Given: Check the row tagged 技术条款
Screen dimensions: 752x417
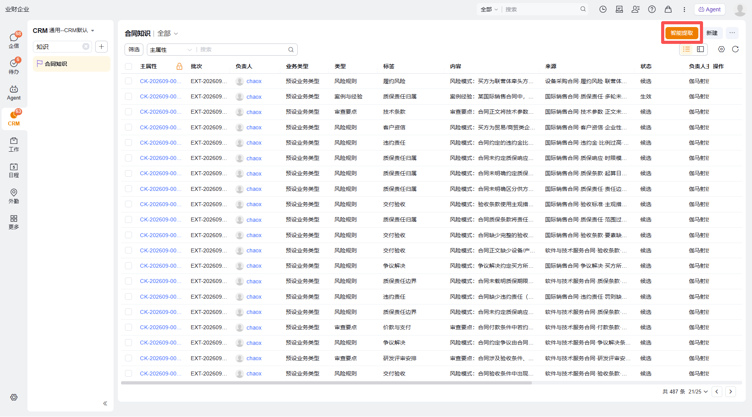Looking at the screenshot, I should (128, 112).
